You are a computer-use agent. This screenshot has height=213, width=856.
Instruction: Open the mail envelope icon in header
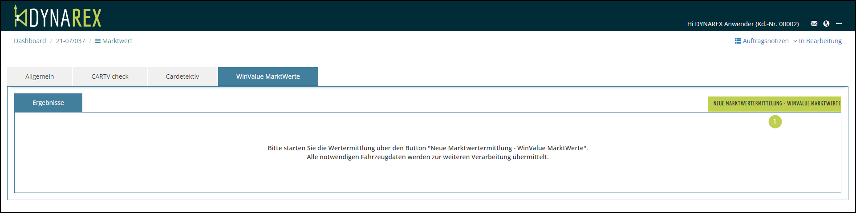pyautogui.click(x=814, y=24)
